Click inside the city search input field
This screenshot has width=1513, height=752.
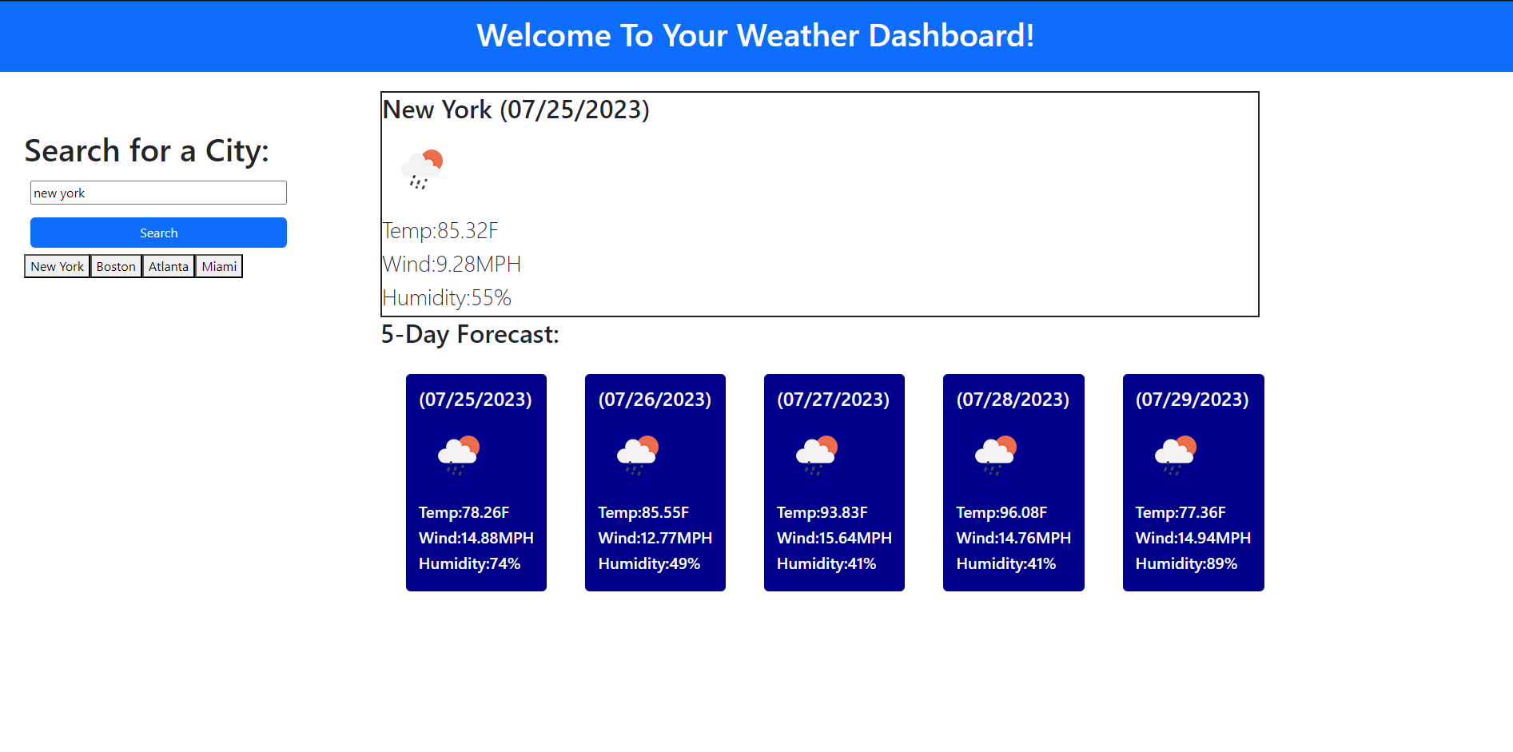pyautogui.click(x=157, y=192)
